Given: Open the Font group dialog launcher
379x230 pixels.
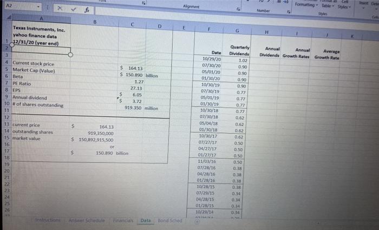Looking at the screenshot, I should click(144, 3).
